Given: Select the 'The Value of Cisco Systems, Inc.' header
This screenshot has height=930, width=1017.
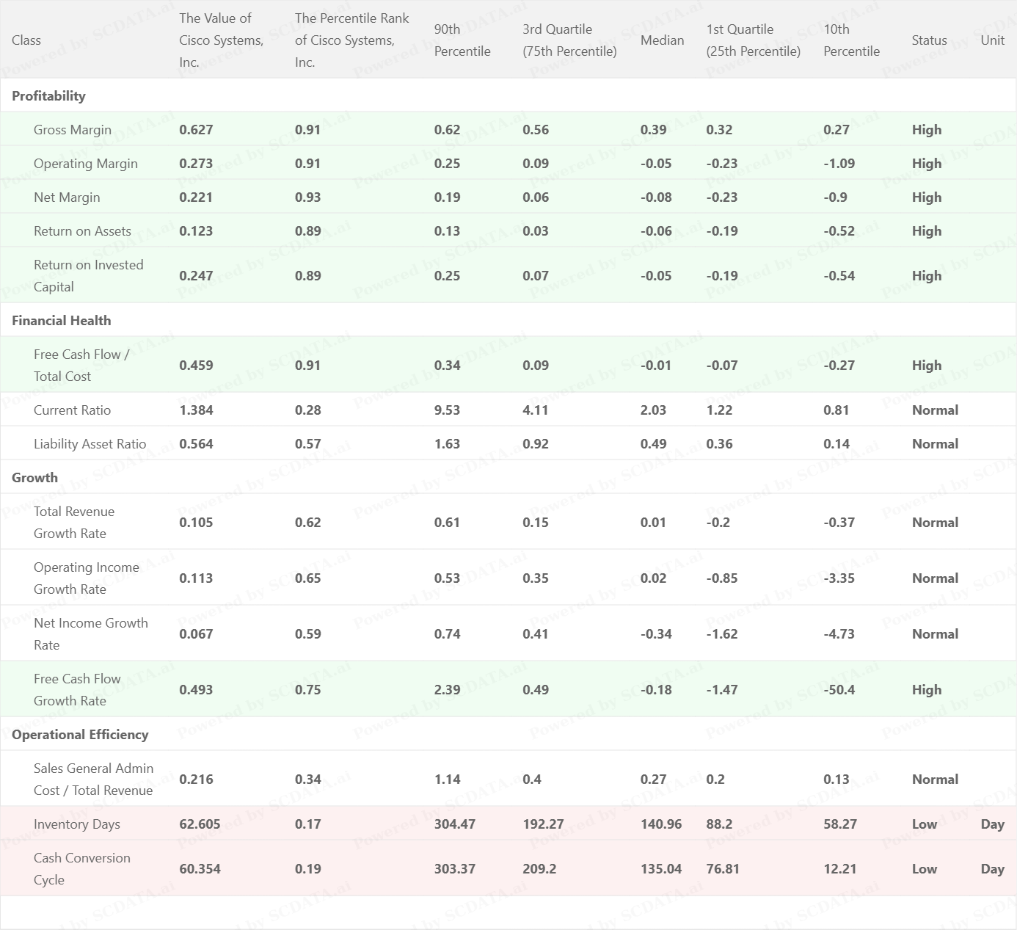Looking at the screenshot, I should coord(222,40).
